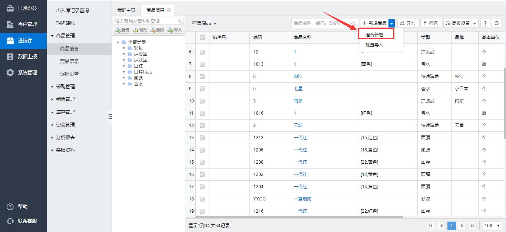Tick the checkbox for row 8 白沙

(202, 76)
